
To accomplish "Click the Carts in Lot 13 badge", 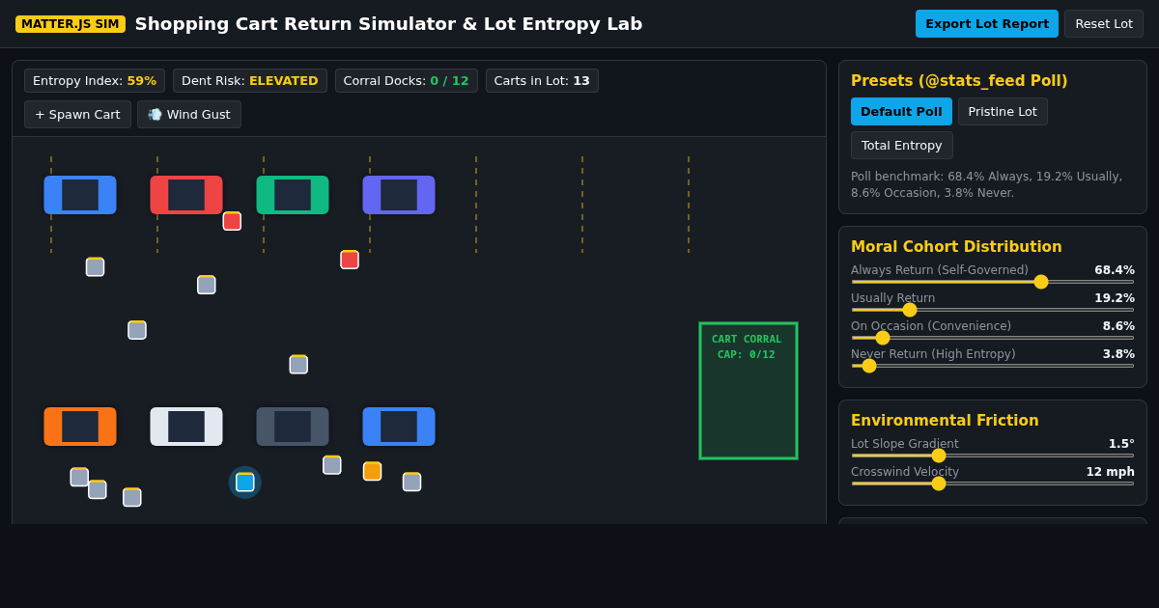I will tap(542, 81).
